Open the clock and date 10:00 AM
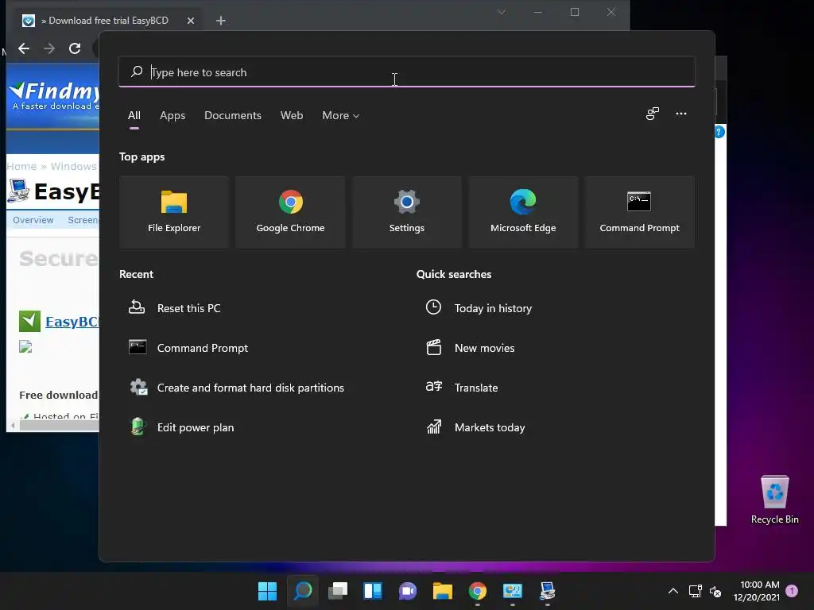 [757, 591]
